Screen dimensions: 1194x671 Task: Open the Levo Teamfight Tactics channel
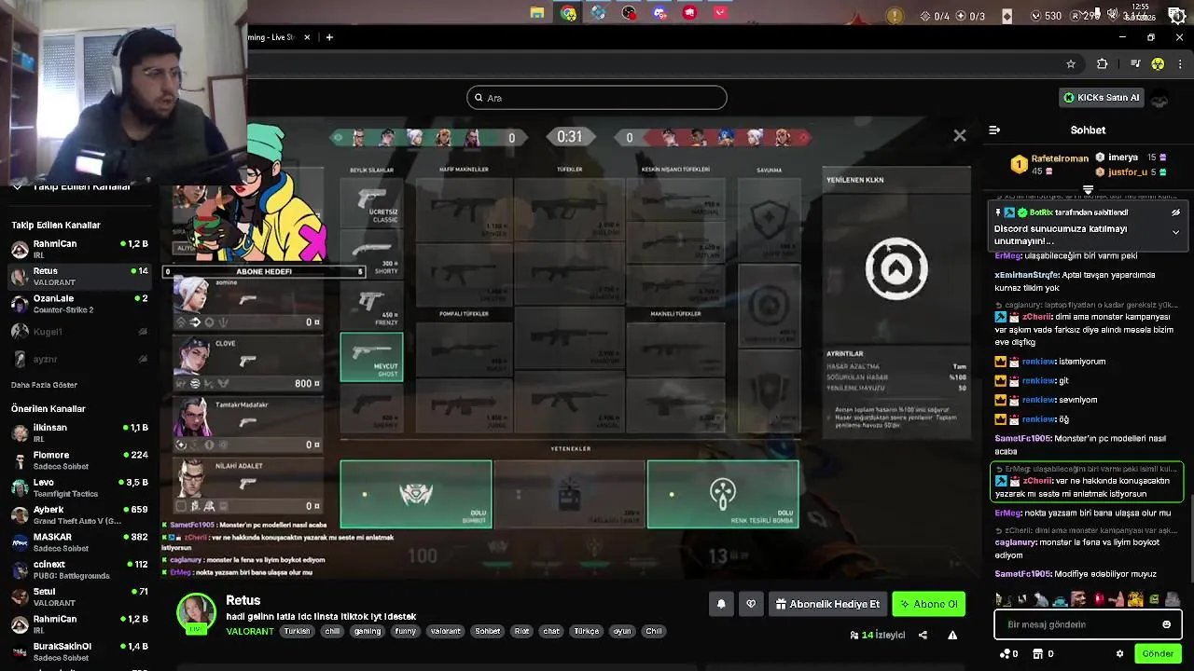pos(79,487)
